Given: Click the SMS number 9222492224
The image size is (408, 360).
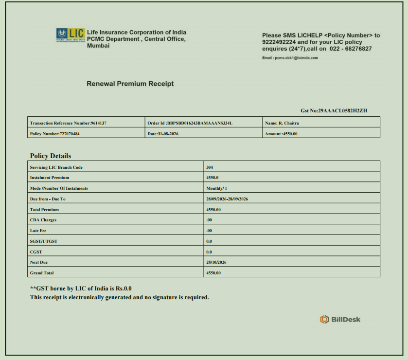Looking at the screenshot, I should [279, 42].
